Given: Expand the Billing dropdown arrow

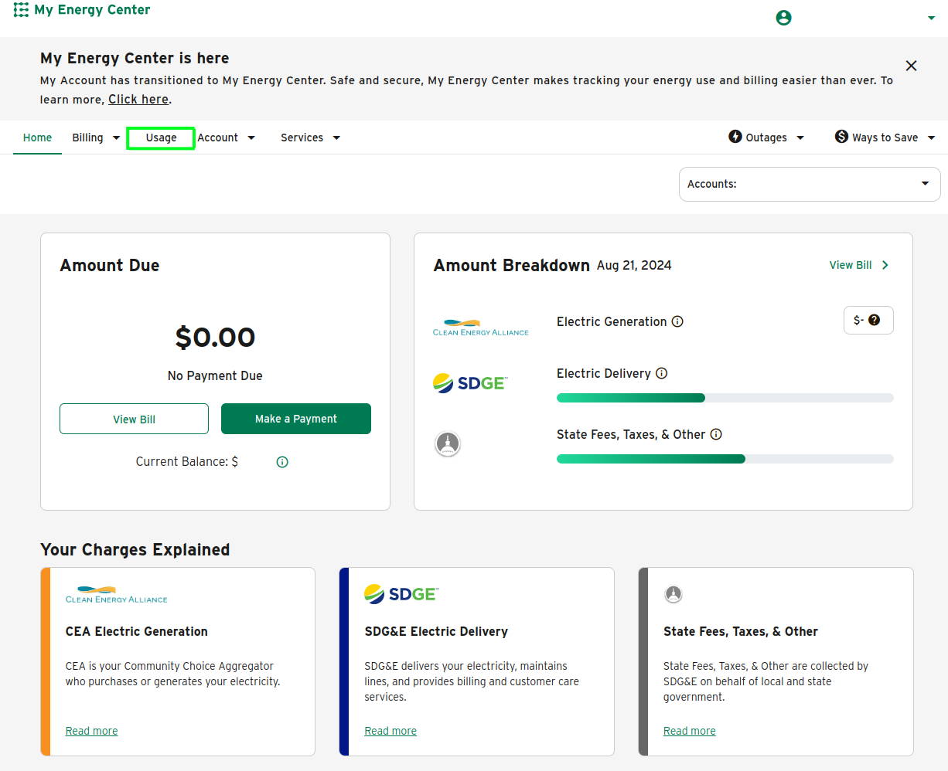Looking at the screenshot, I should tap(116, 138).
